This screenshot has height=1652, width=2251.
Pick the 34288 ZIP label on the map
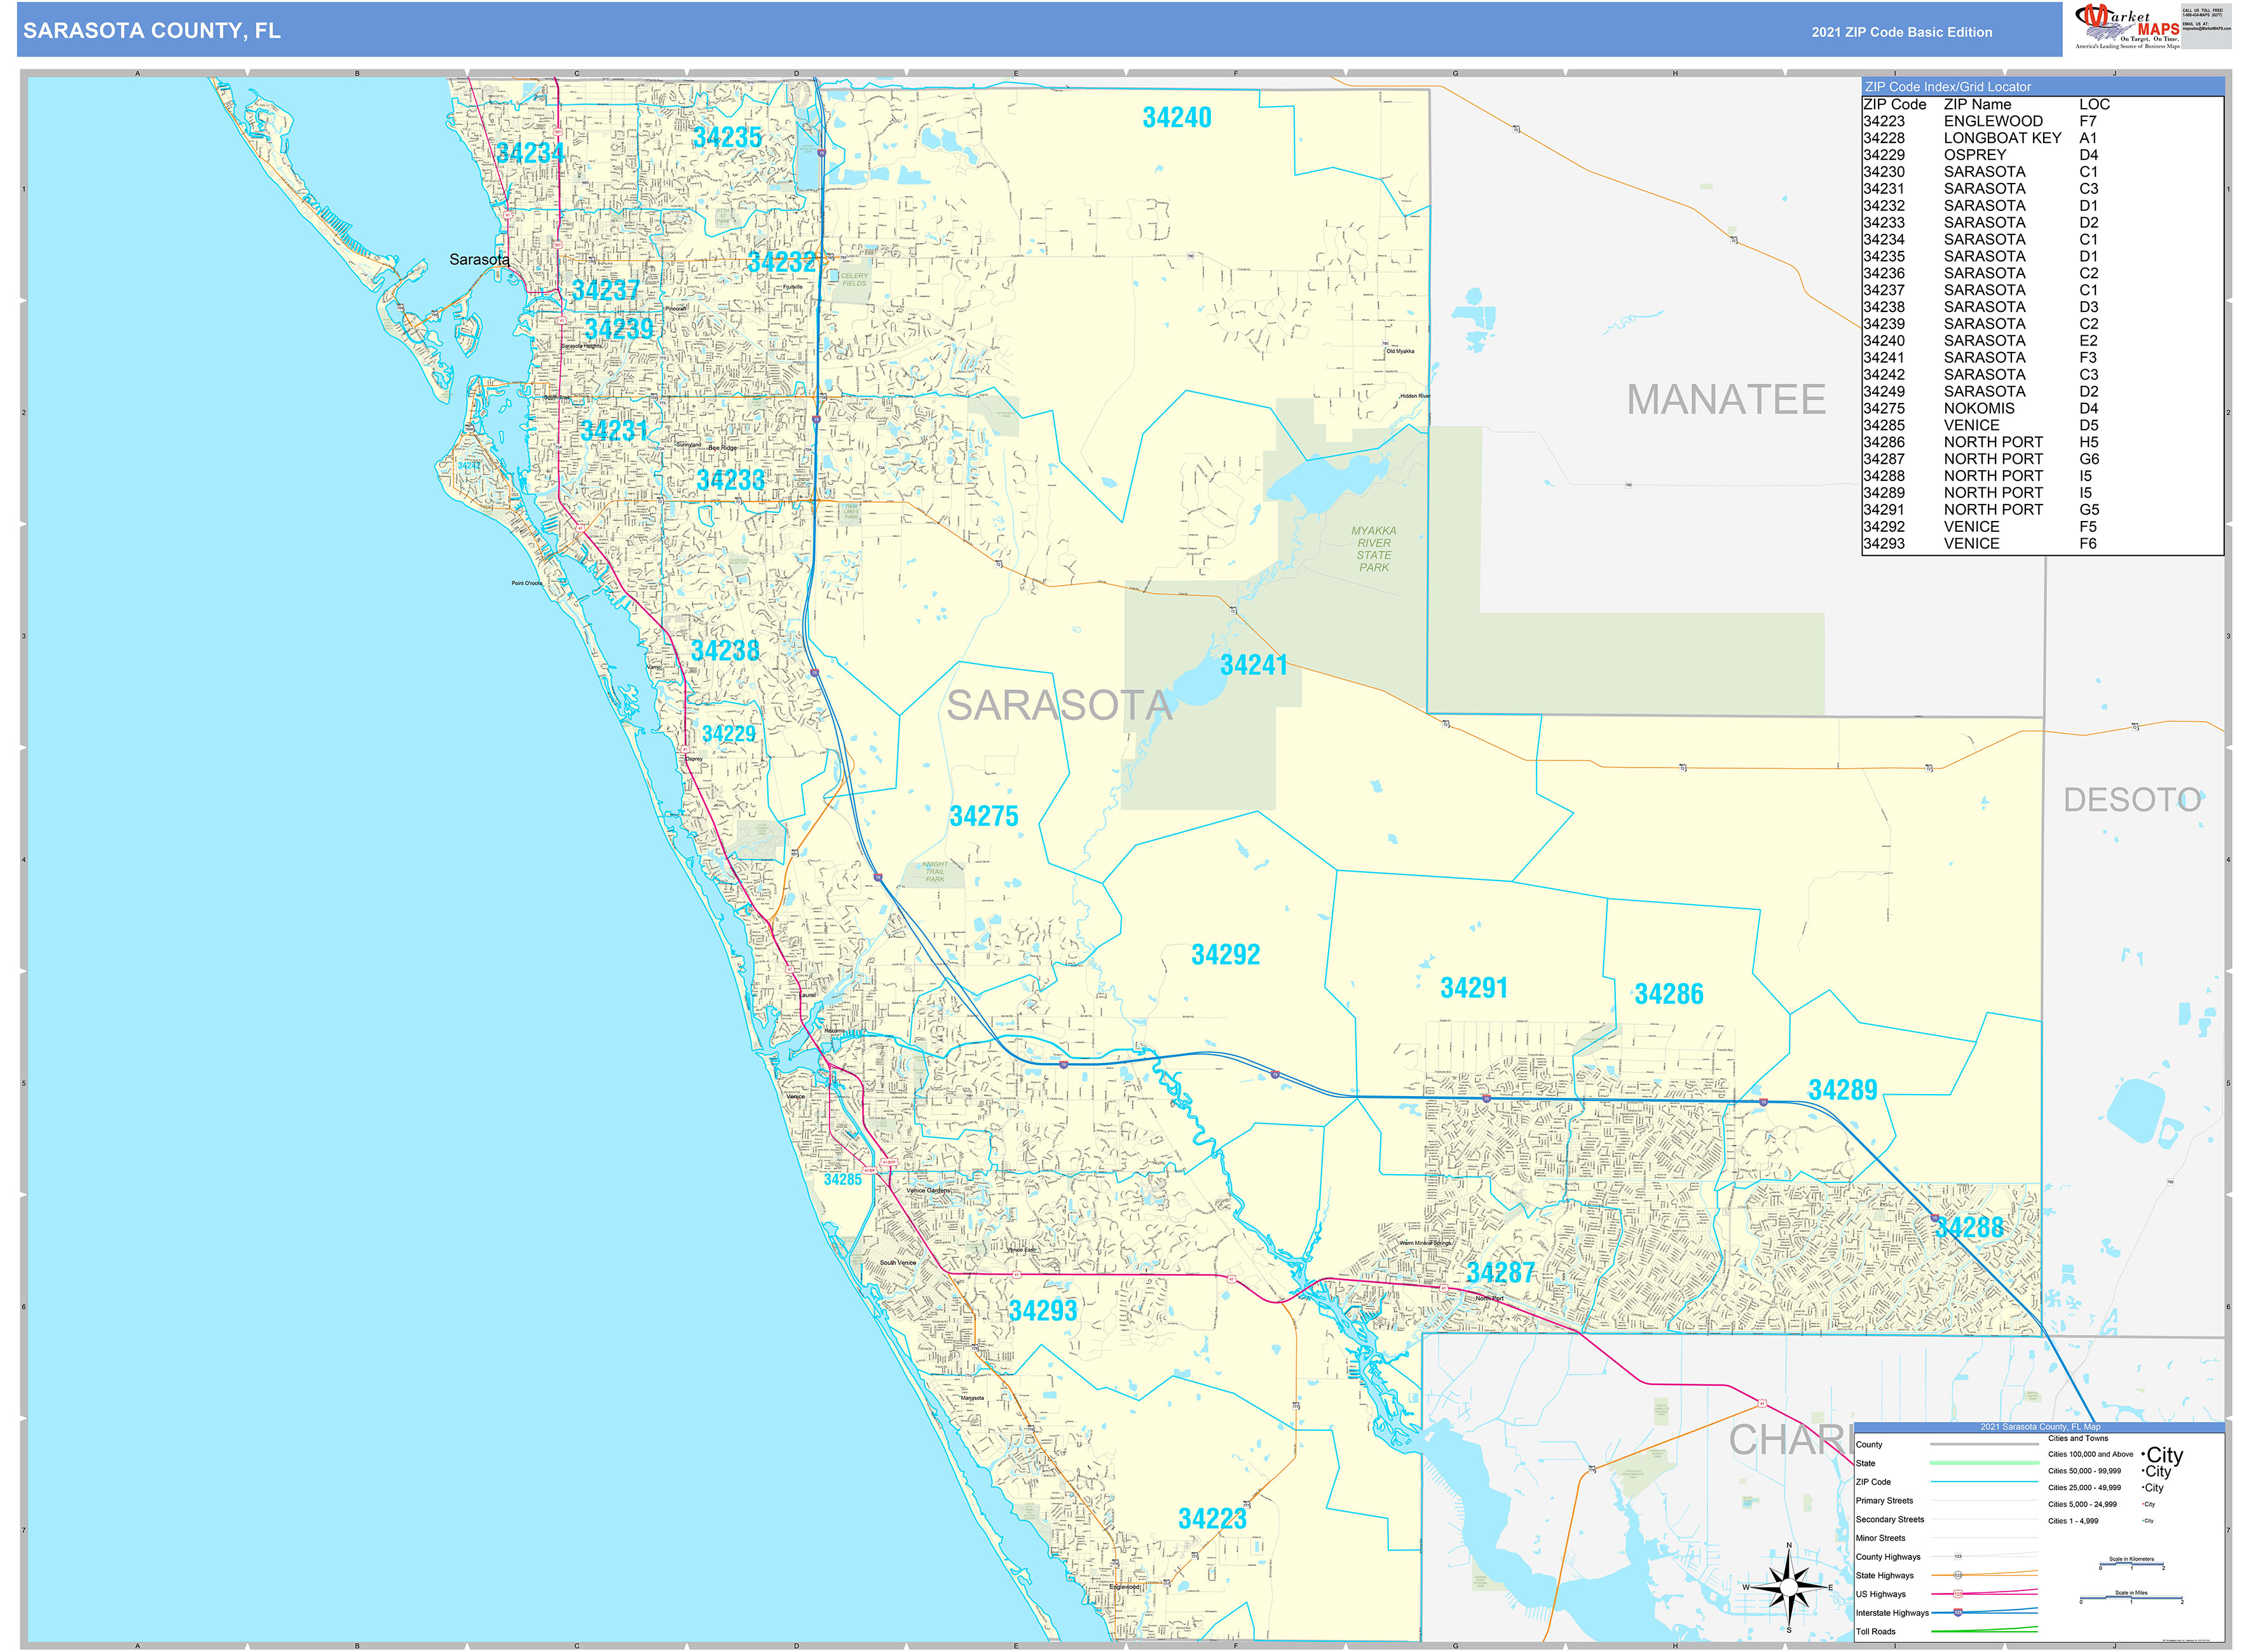click(1969, 1227)
